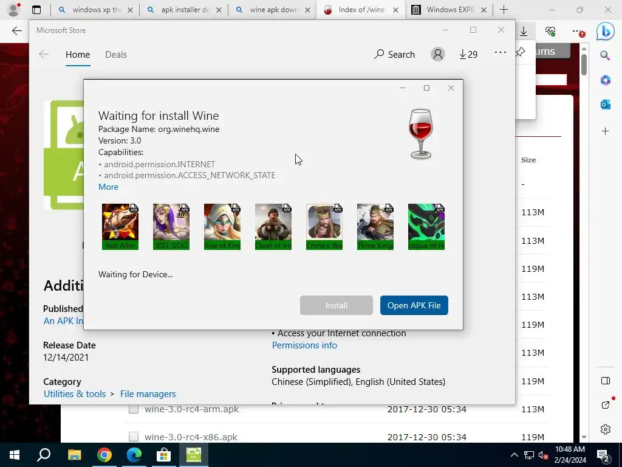The image size is (622, 467).
Task: Open the Microsoft 365 sidebar icon
Action: [605, 80]
